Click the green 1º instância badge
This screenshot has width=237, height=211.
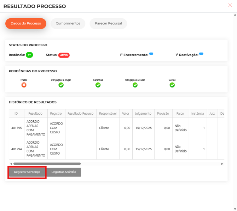[x=29, y=55]
